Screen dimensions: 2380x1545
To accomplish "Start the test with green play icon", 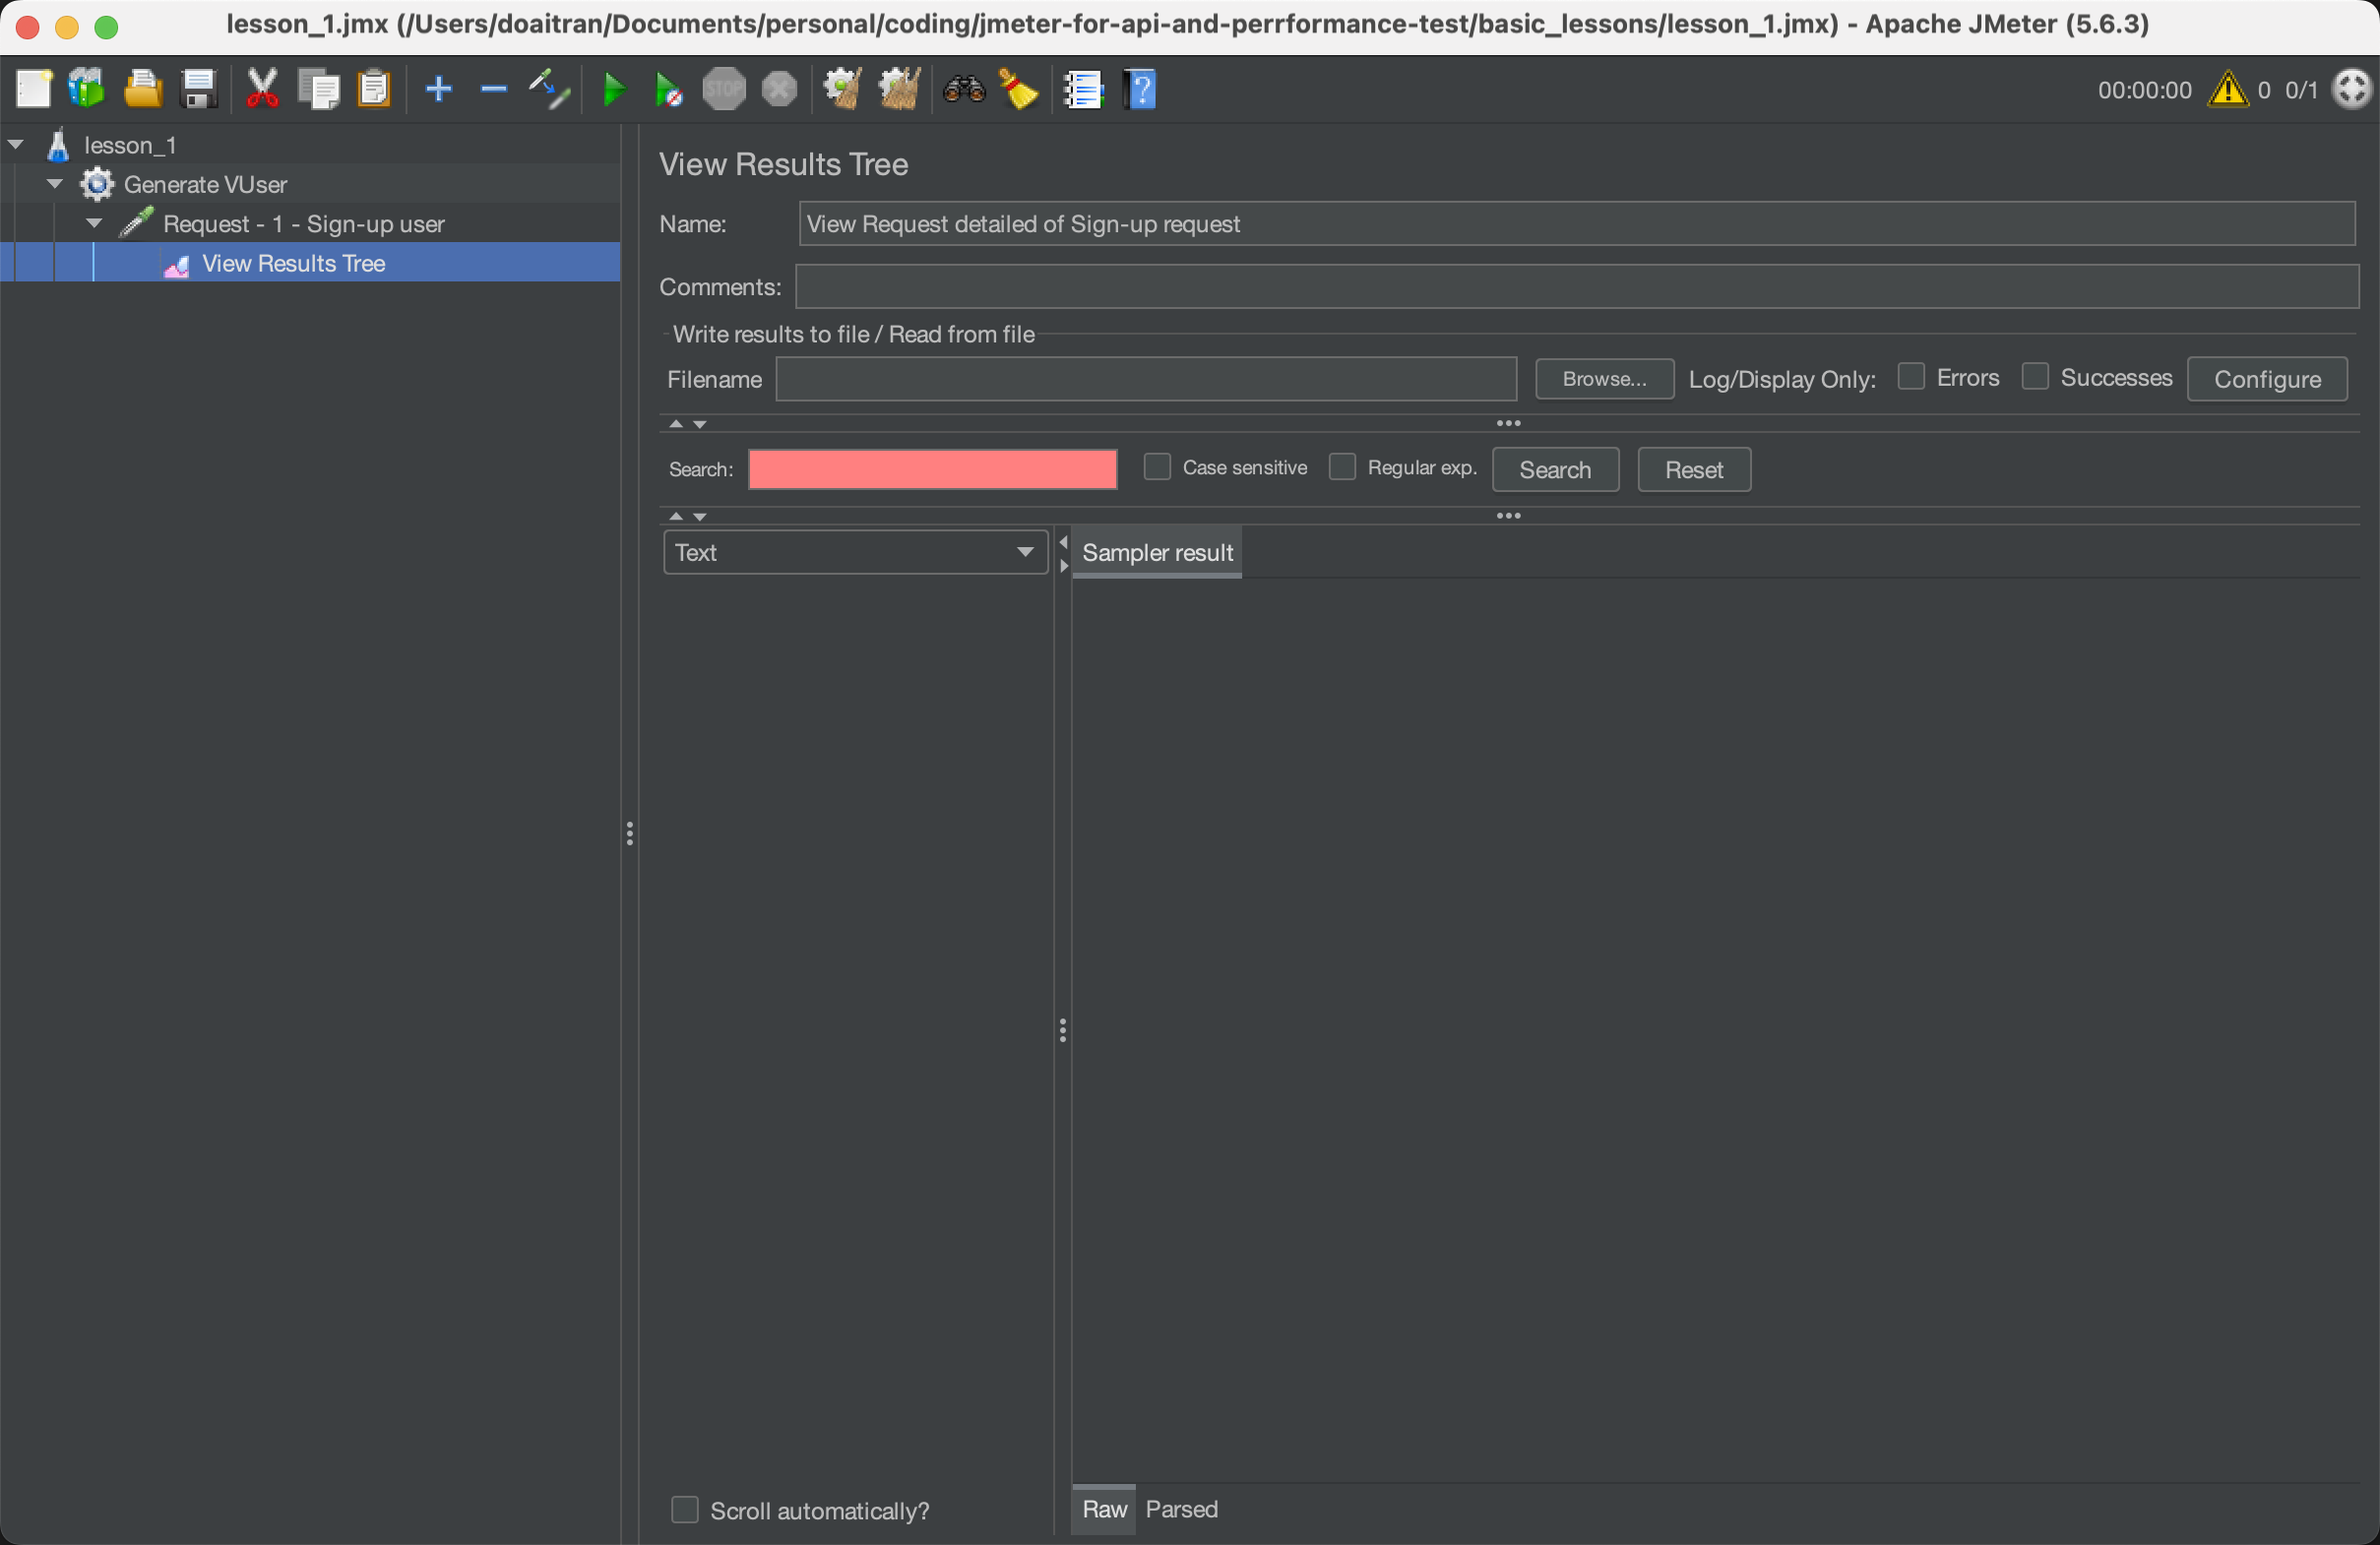I will click(614, 89).
